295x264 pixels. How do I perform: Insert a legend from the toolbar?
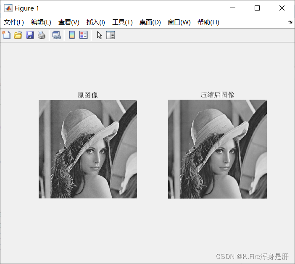click(x=84, y=35)
